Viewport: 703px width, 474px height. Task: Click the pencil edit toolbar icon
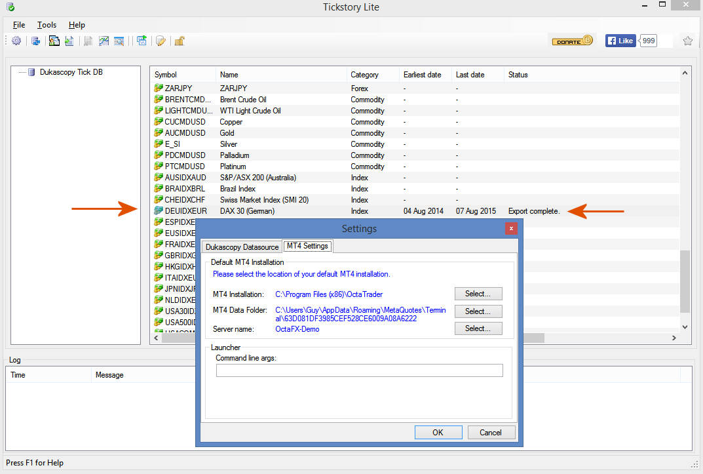pyautogui.click(x=161, y=41)
